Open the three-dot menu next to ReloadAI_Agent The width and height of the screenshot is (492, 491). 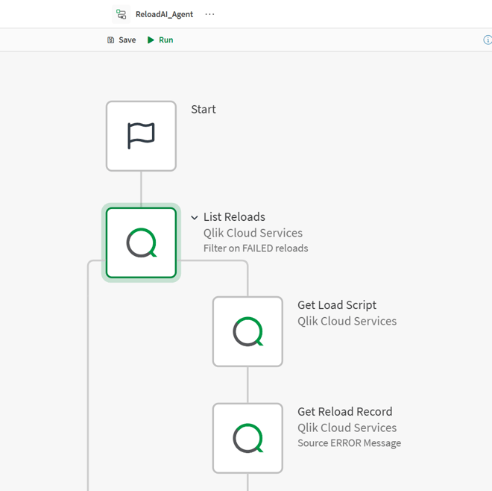209,14
